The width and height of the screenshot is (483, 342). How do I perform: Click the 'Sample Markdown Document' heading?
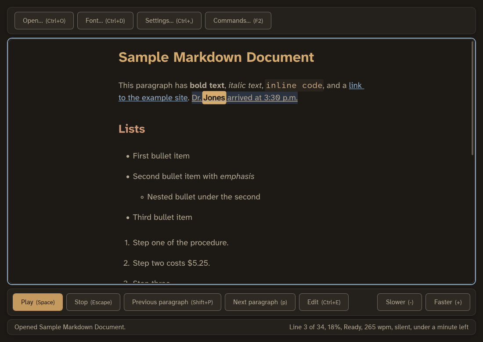coord(216,57)
